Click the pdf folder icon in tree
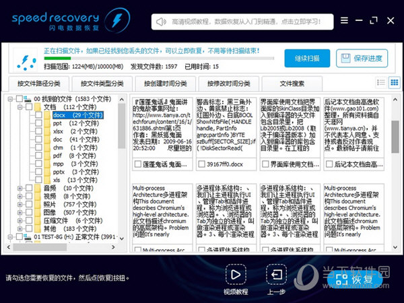This screenshot has width=404, height=303. coord(46,155)
